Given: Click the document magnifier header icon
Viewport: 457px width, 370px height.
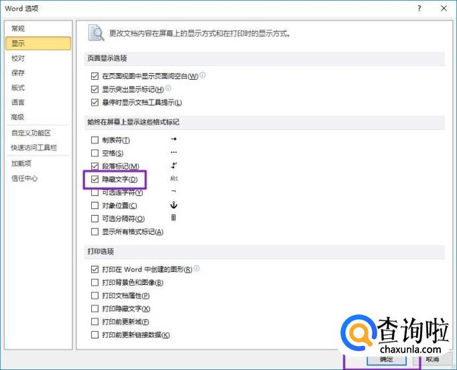Looking at the screenshot, I should coord(96,33).
